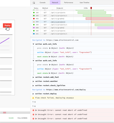
Task: Expand prev state Object in second auth.set_info
Action: click(x=50, y=65)
